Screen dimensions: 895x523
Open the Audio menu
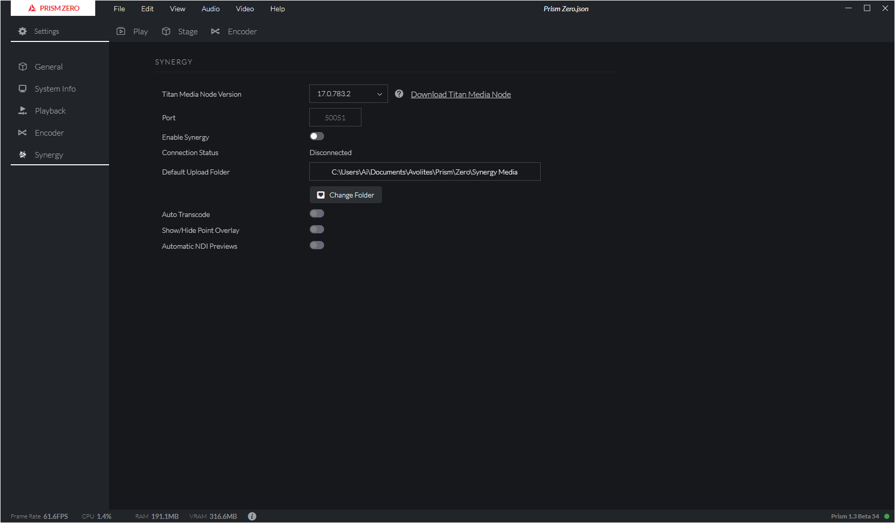coord(210,9)
